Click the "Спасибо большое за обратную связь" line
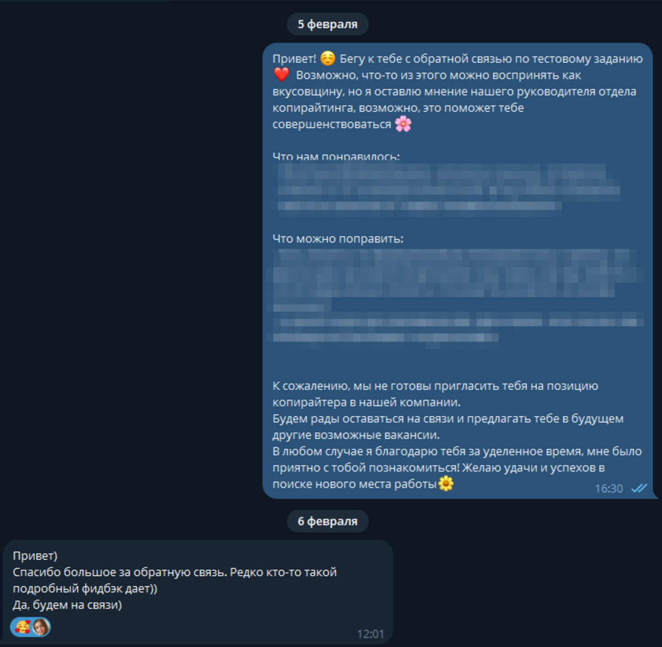 pos(174,580)
